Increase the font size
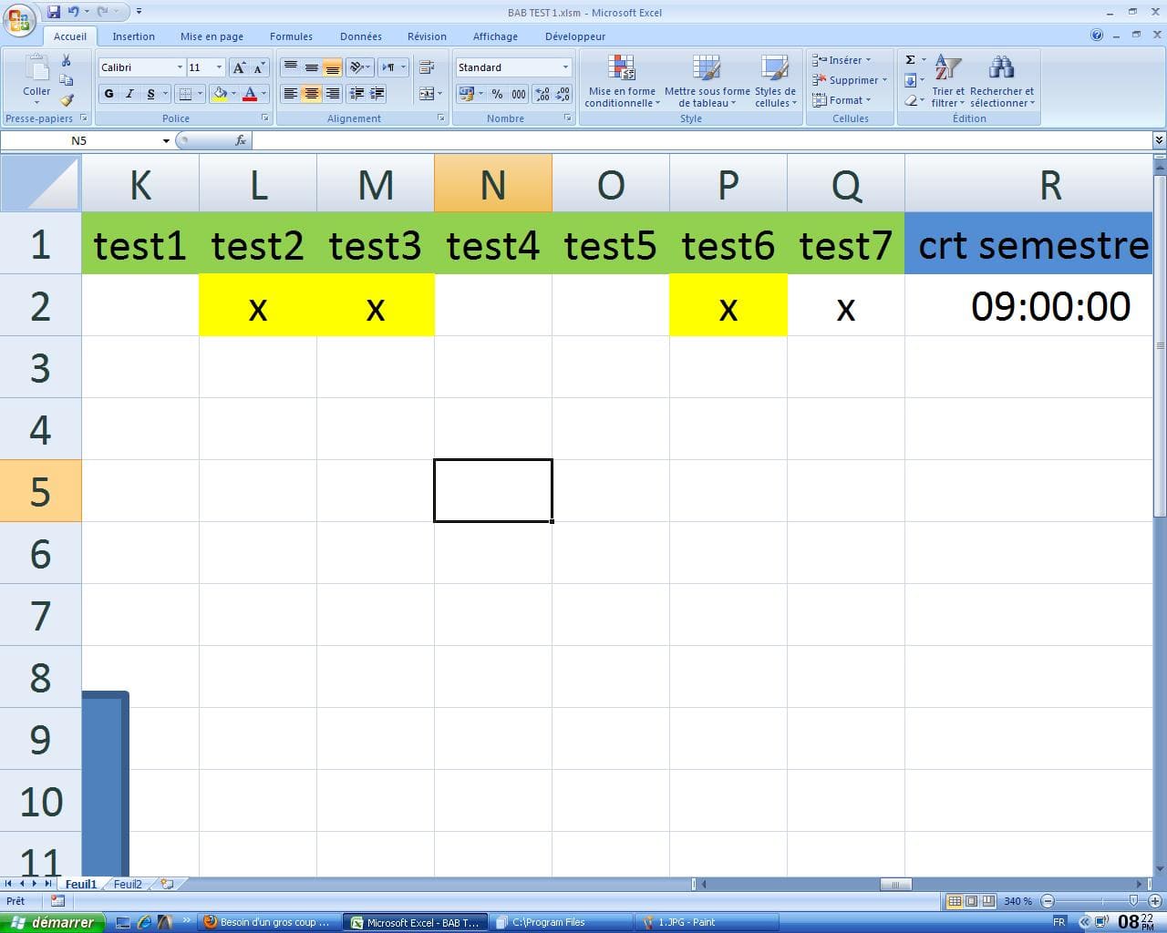The height and width of the screenshot is (933, 1167). 239,67
